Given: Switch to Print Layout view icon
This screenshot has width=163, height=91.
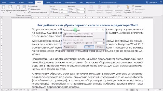Looking at the screenshot, I should click(132, 90).
